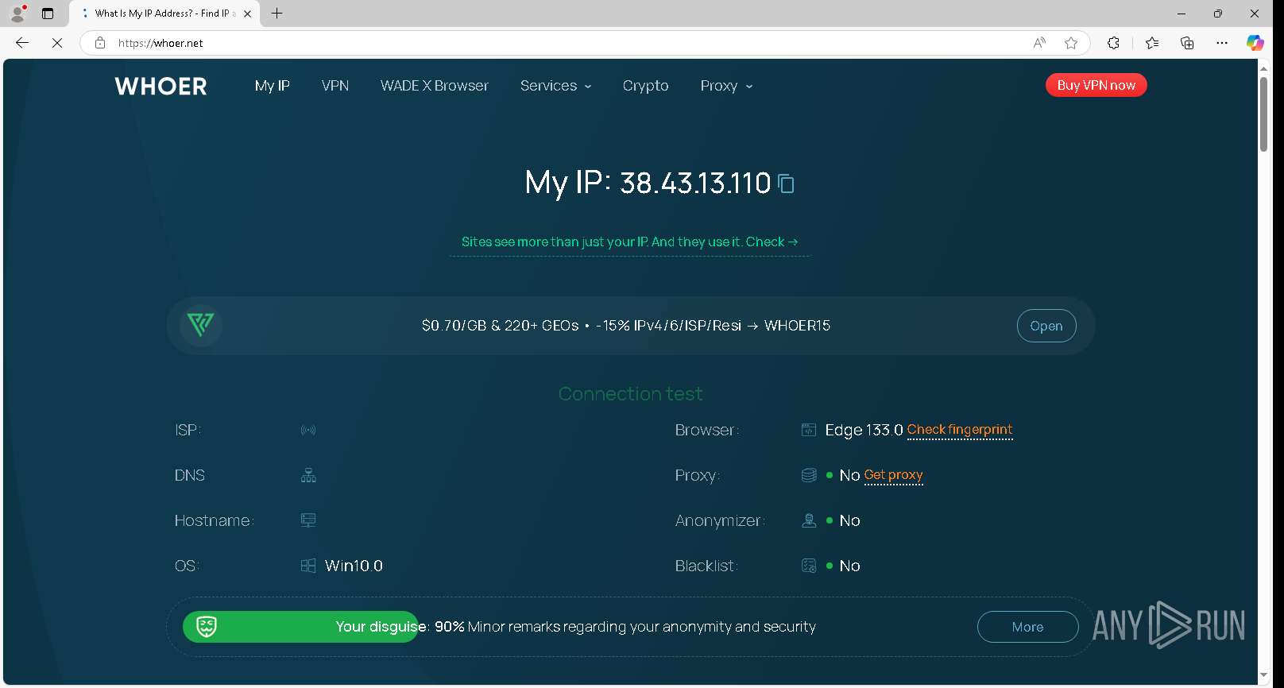Click the Browser window icon
This screenshot has height=688, width=1284.
pyautogui.click(x=809, y=430)
